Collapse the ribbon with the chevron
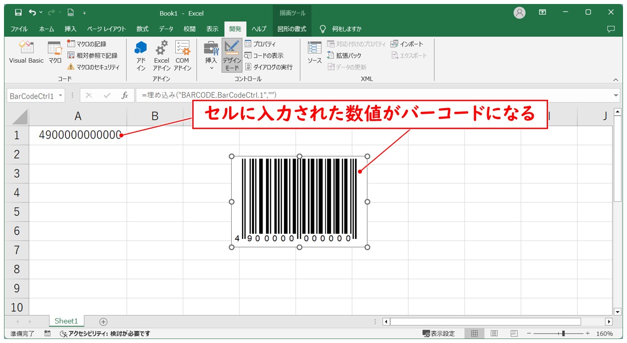Viewport: 627px width, 343px height. pyautogui.click(x=616, y=79)
